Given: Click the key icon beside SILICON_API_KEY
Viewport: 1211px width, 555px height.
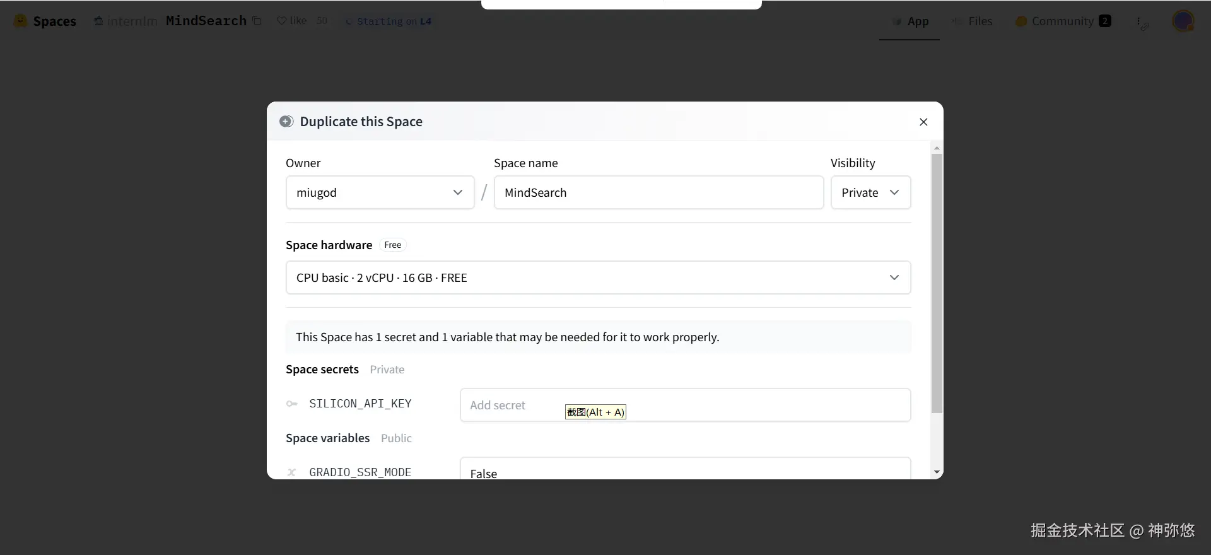Looking at the screenshot, I should (x=291, y=404).
